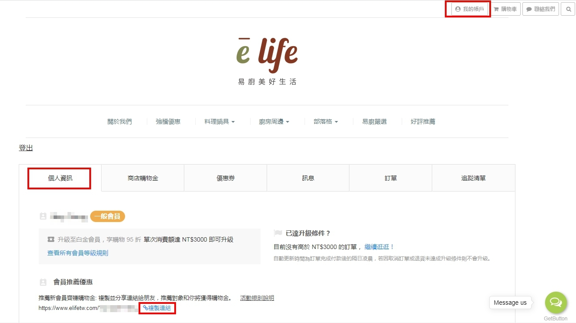Click the referral URL text

[88, 308]
